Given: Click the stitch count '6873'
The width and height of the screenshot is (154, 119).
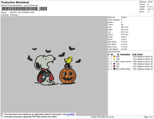Looking at the screenshot, I should pyautogui.click(x=118, y=69).
